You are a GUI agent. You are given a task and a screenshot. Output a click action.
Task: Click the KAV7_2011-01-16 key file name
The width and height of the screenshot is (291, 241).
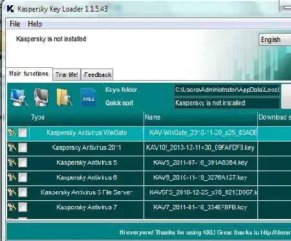click(x=200, y=207)
